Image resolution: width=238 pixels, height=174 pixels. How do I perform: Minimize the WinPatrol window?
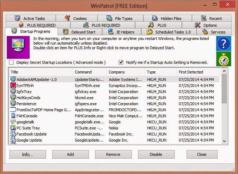coord(205,5)
